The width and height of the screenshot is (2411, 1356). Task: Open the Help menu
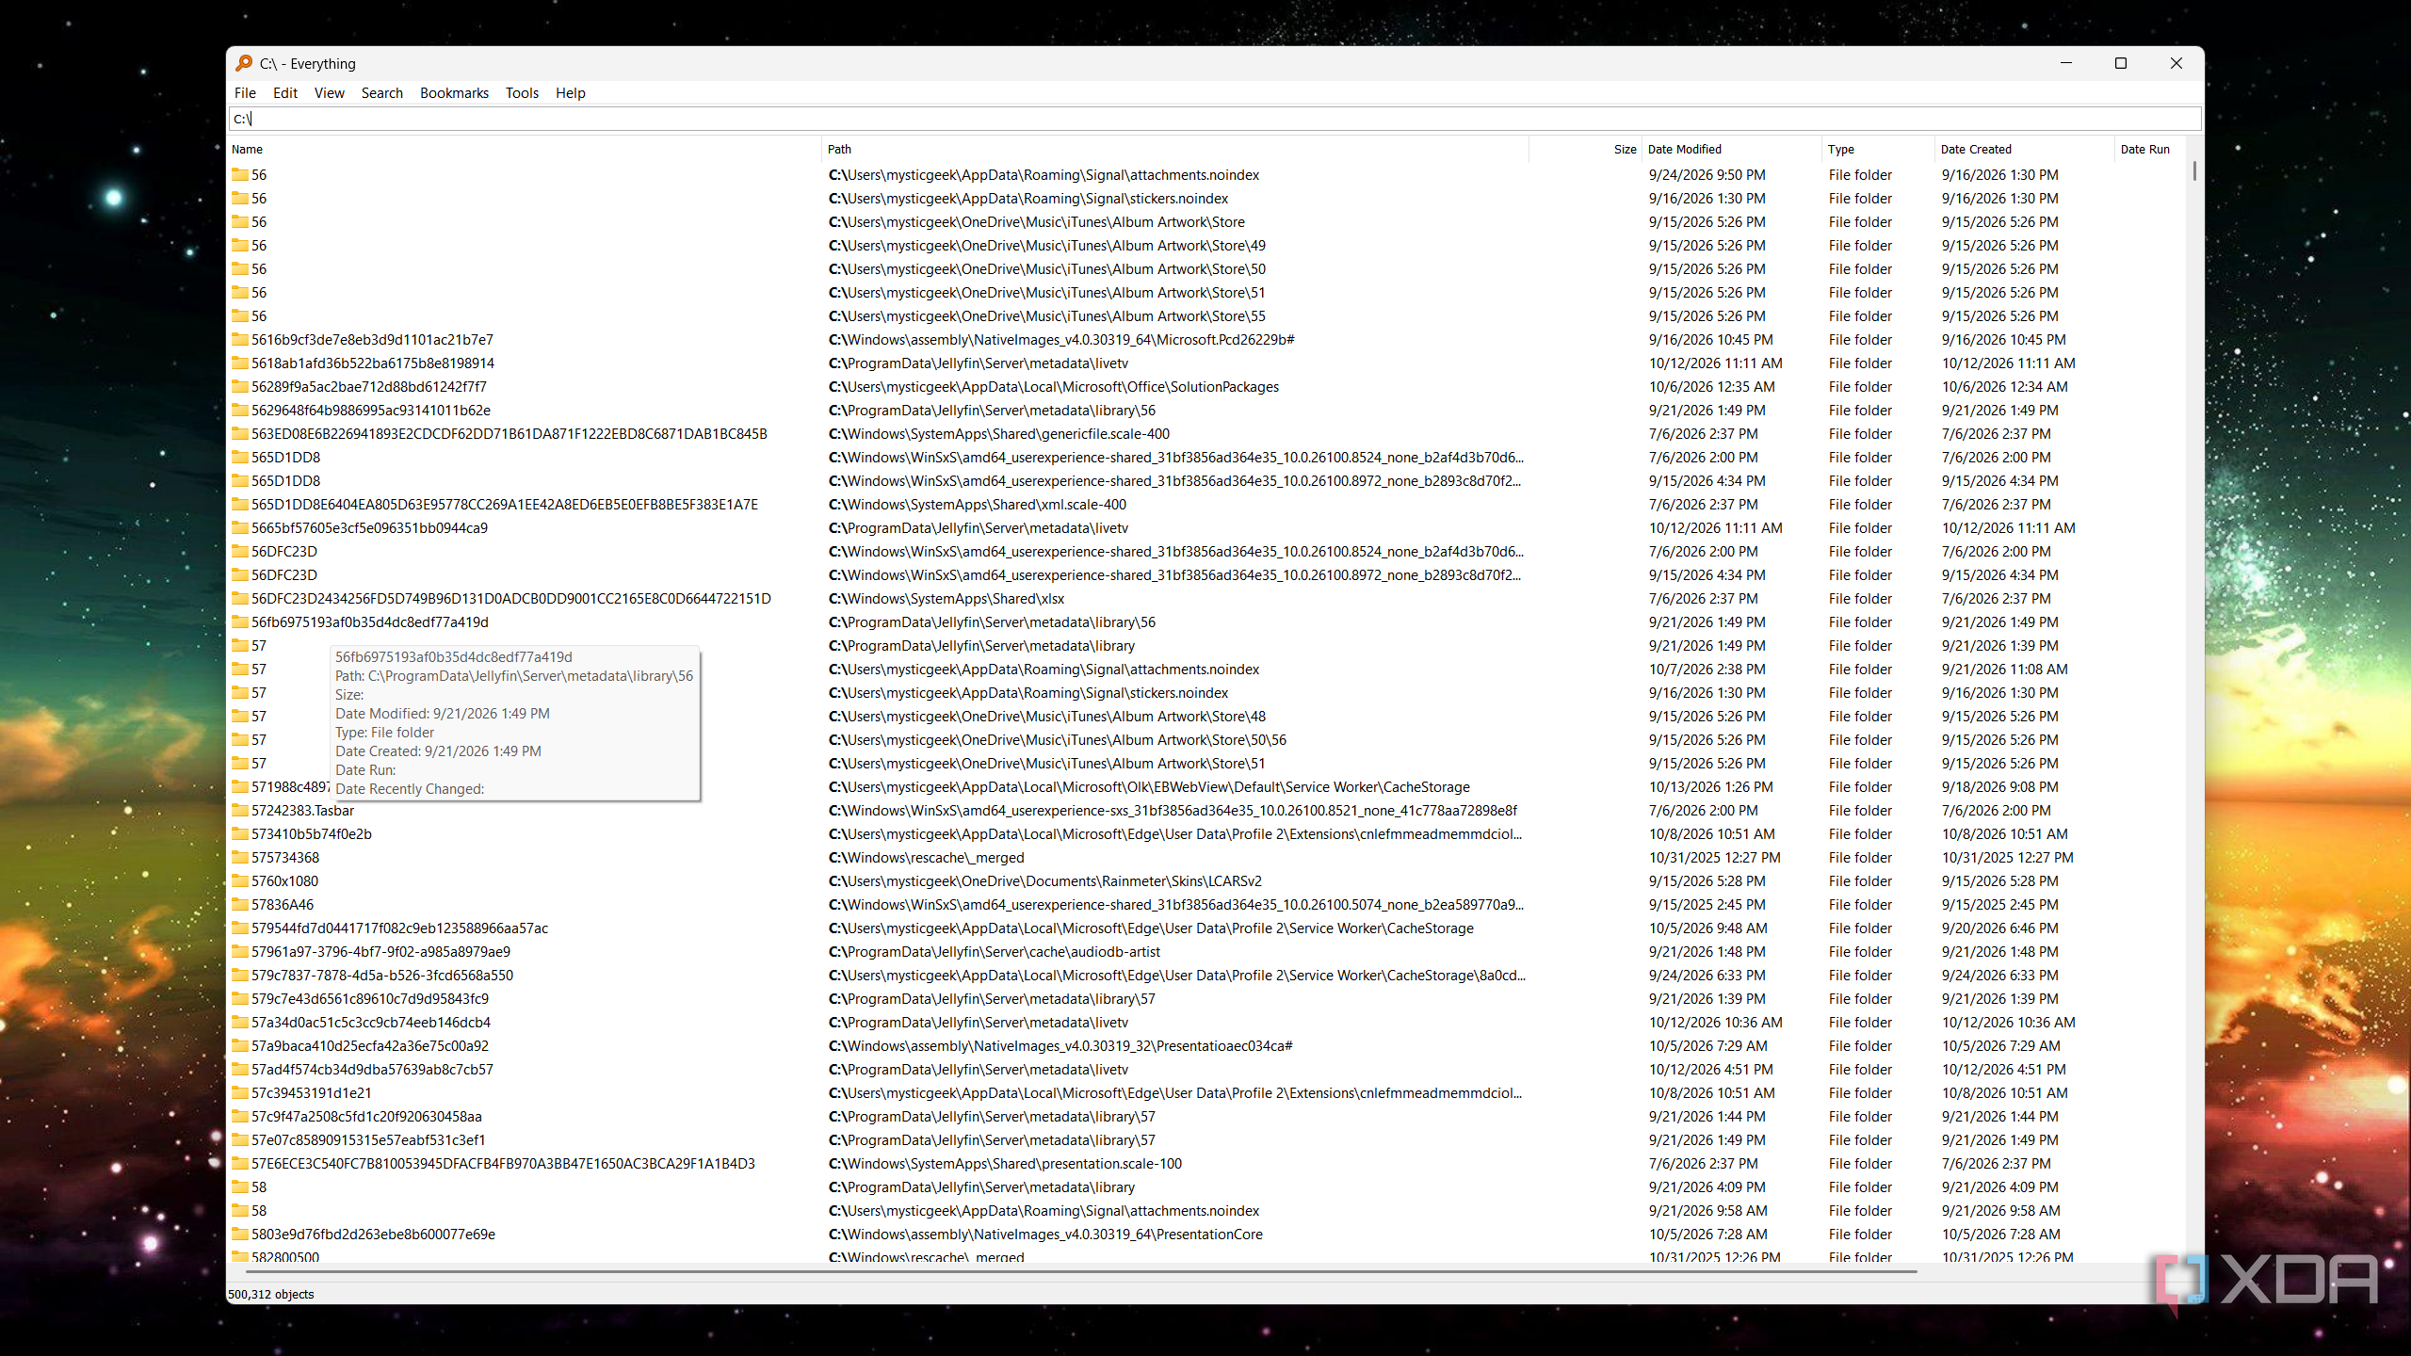[570, 92]
